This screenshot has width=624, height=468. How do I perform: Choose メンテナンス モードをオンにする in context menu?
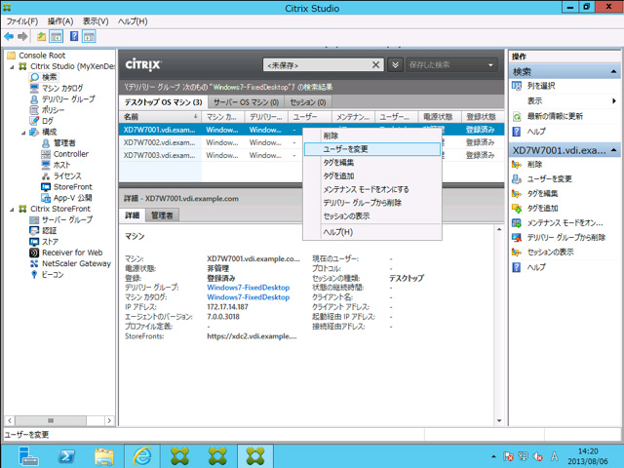(x=372, y=189)
